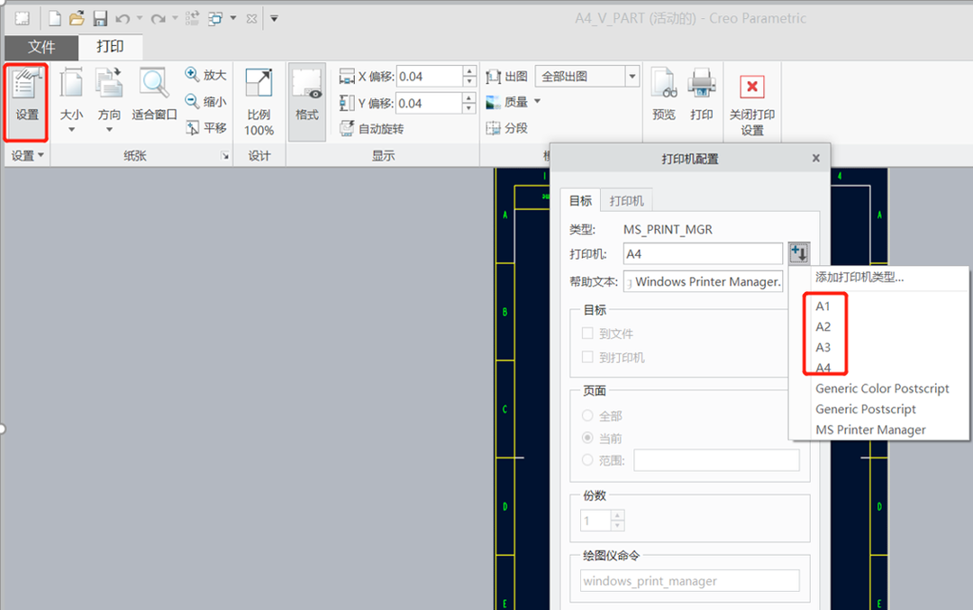Enable 自动旋转 auto rotate
973x610 pixels.
tap(372, 129)
